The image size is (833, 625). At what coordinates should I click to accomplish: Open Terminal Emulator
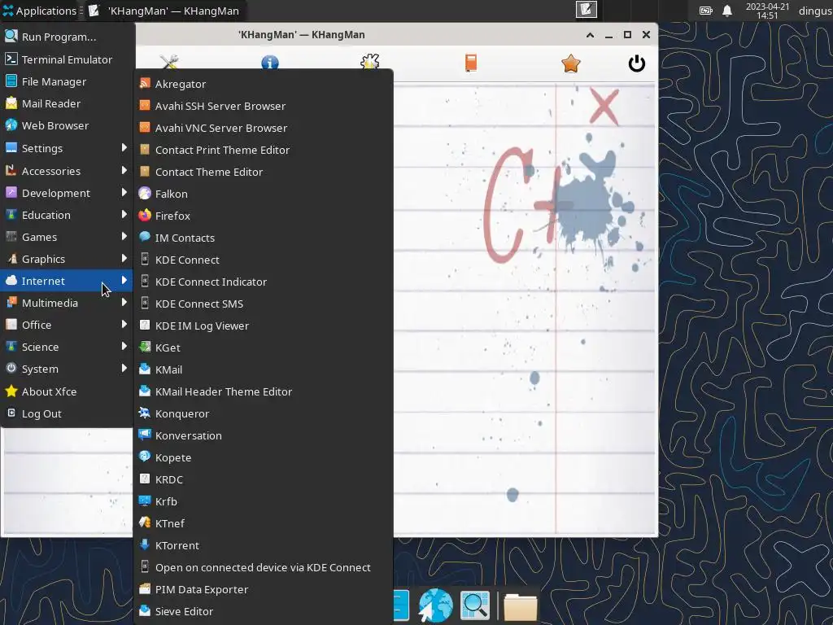tap(67, 59)
